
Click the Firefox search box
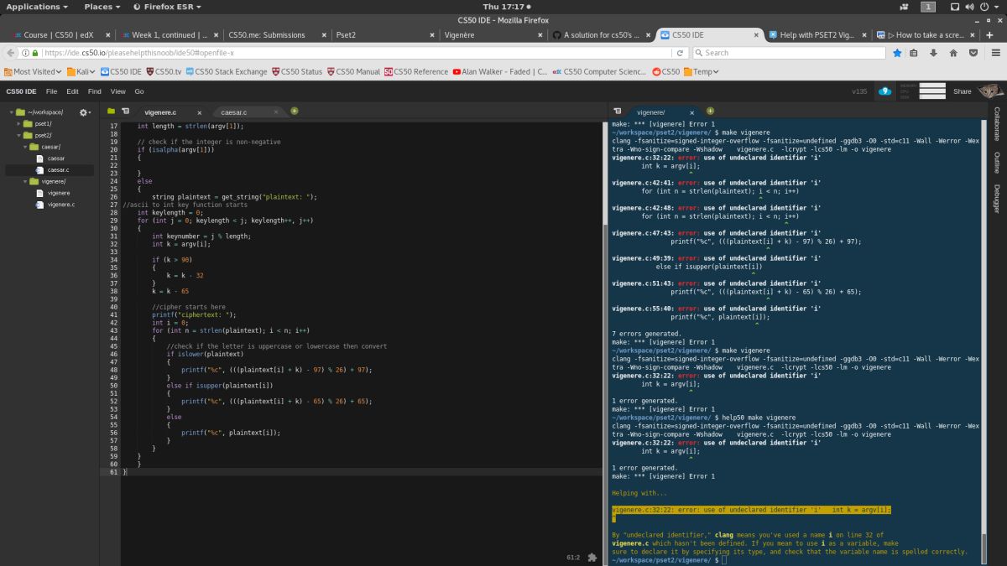click(x=789, y=52)
